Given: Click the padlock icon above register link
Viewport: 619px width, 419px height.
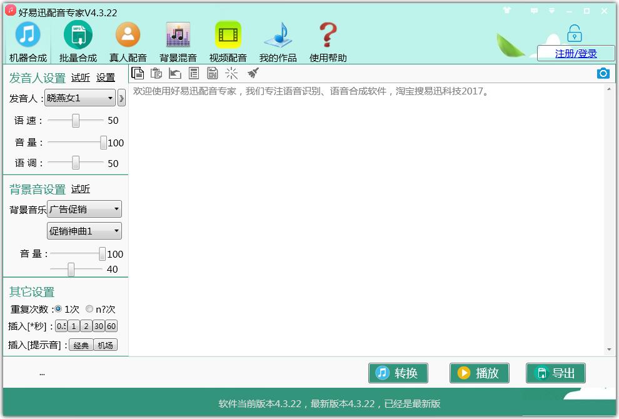Looking at the screenshot, I should click(574, 33).
